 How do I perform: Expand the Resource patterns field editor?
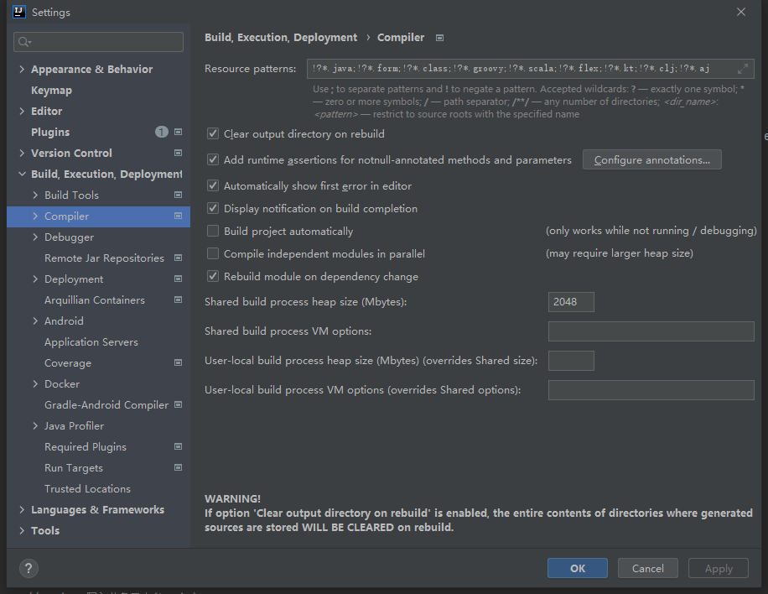coord(743,69)
